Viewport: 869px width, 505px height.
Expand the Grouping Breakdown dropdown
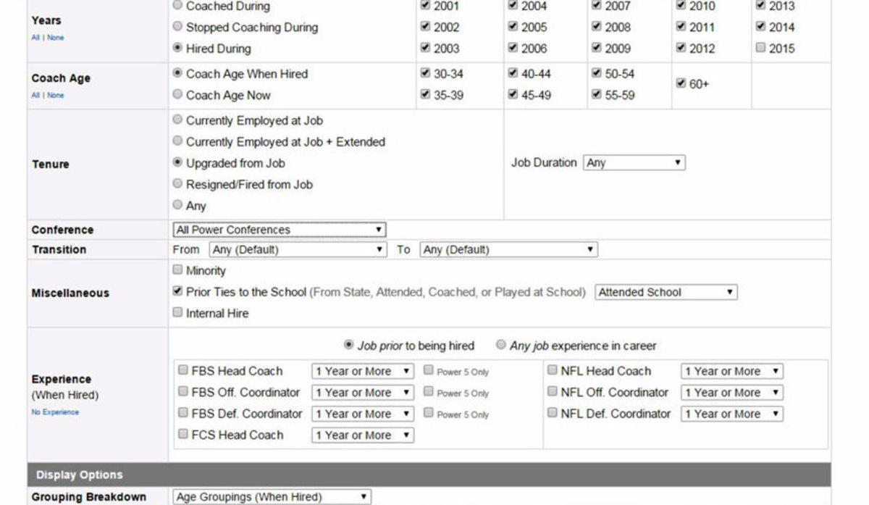pyautogui.click(x=272, y=497)
